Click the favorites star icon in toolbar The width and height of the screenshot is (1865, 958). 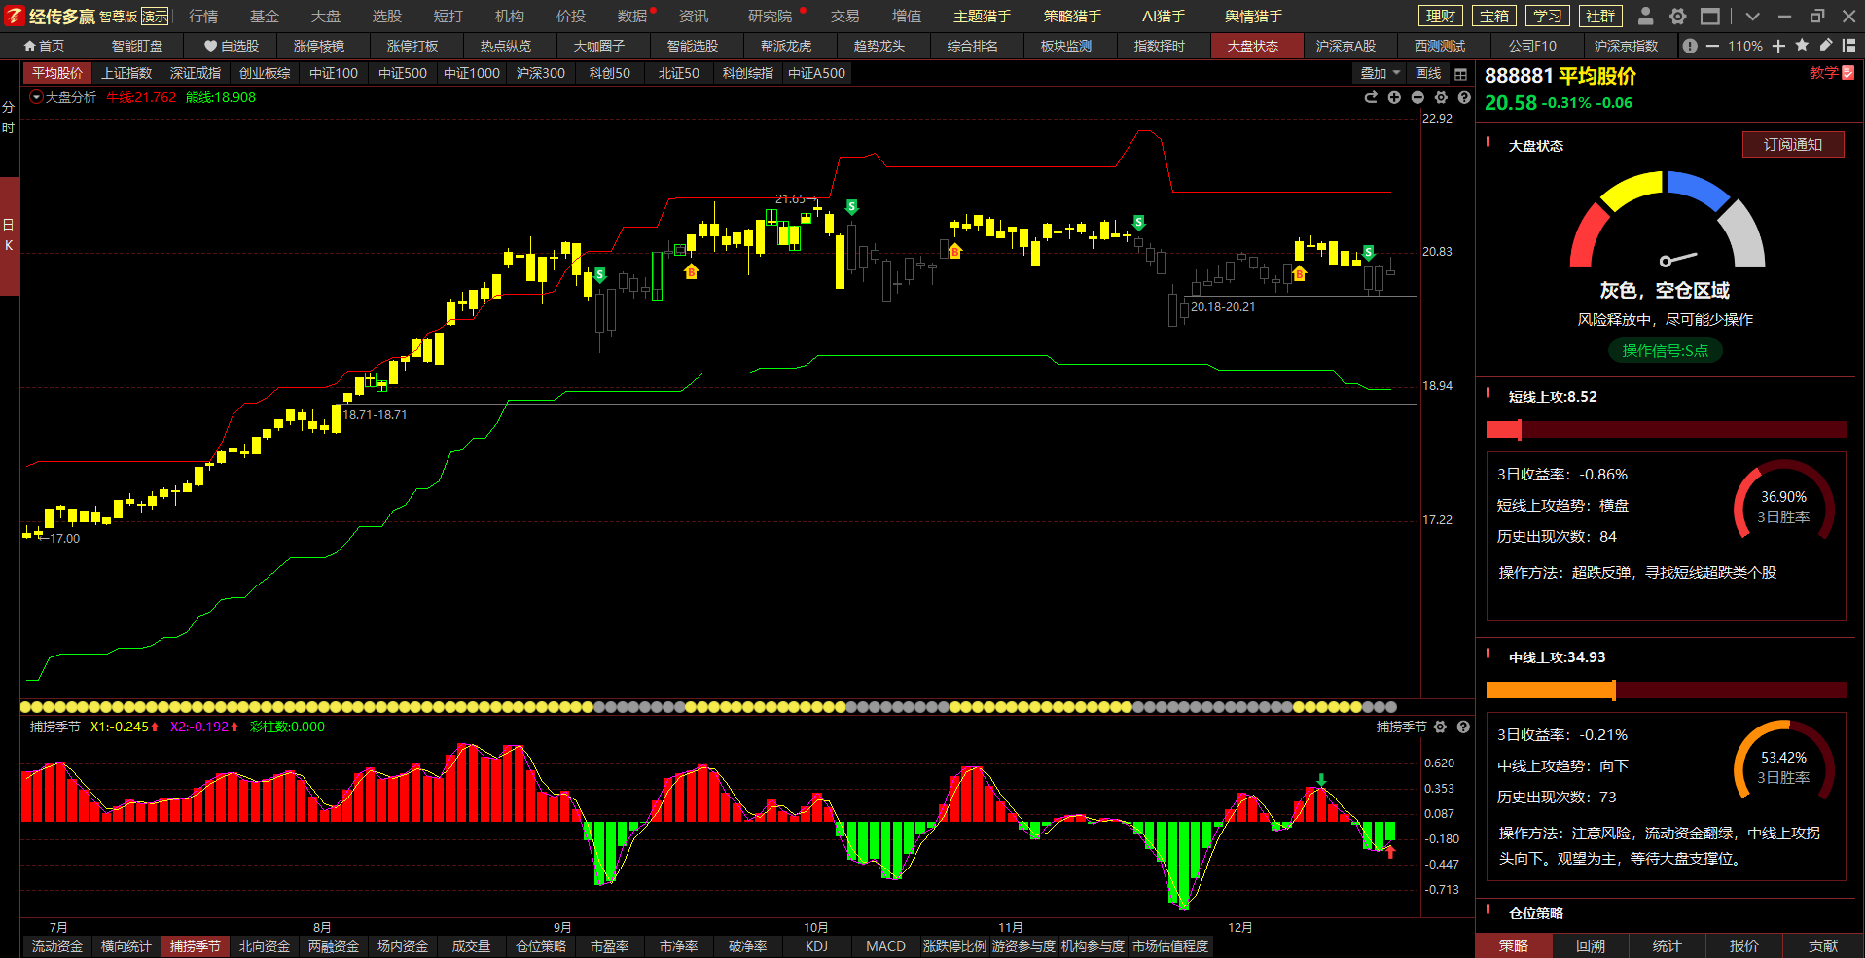tap(1802, 46)
